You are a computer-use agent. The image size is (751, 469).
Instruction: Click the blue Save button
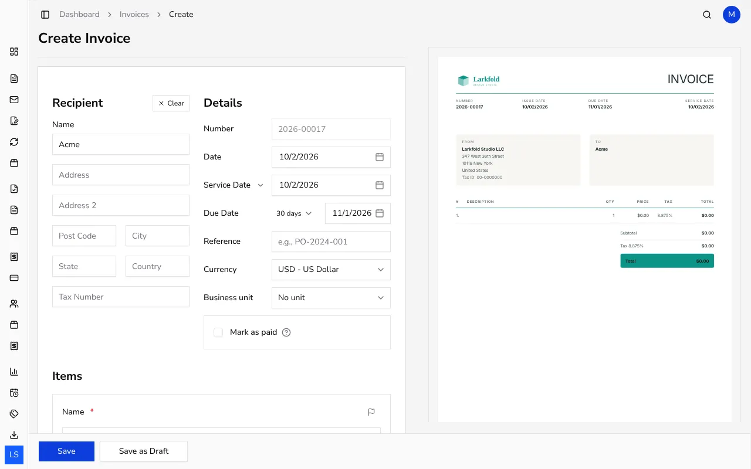click(66, 451)
